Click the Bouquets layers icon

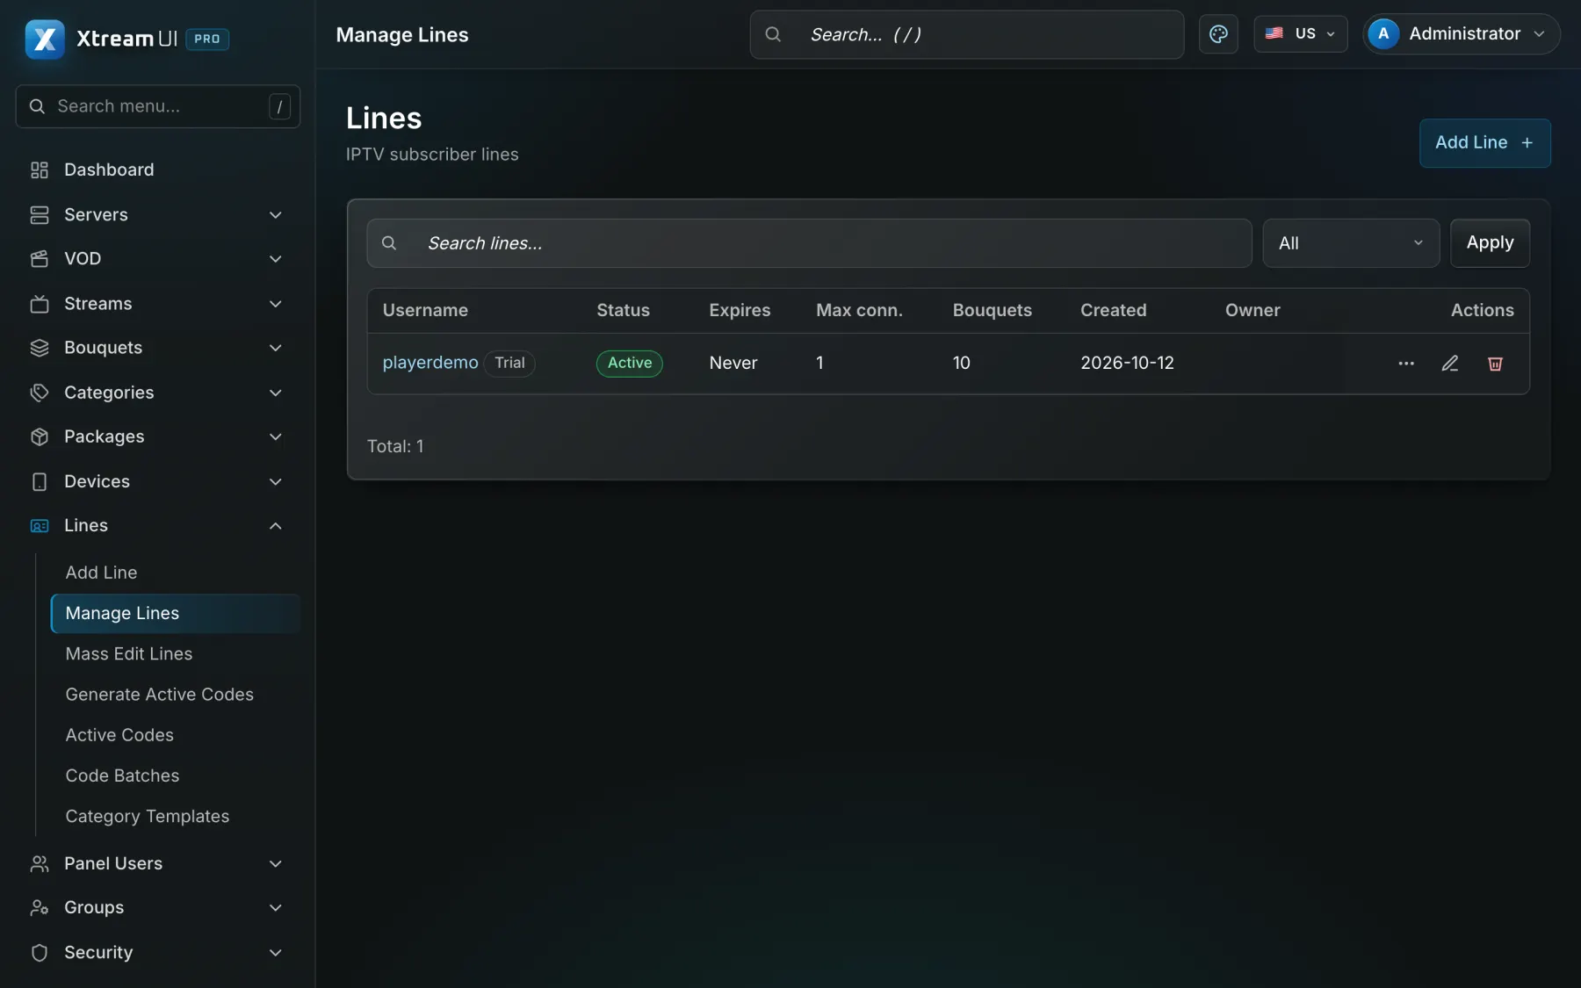point(40,348)
